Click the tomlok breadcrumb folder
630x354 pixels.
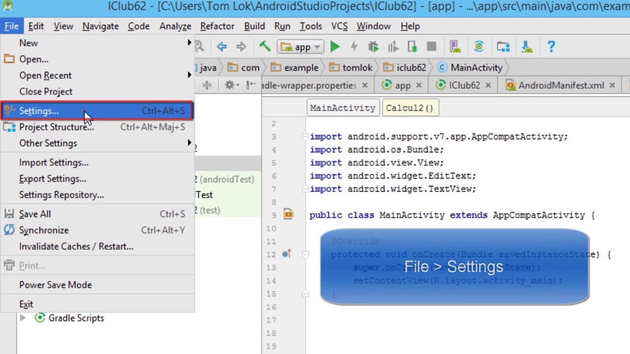click(350, 68)
